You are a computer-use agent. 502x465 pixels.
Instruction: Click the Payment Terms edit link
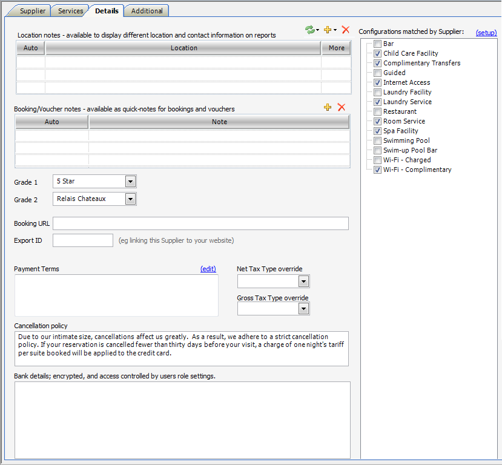pos(208,269)
